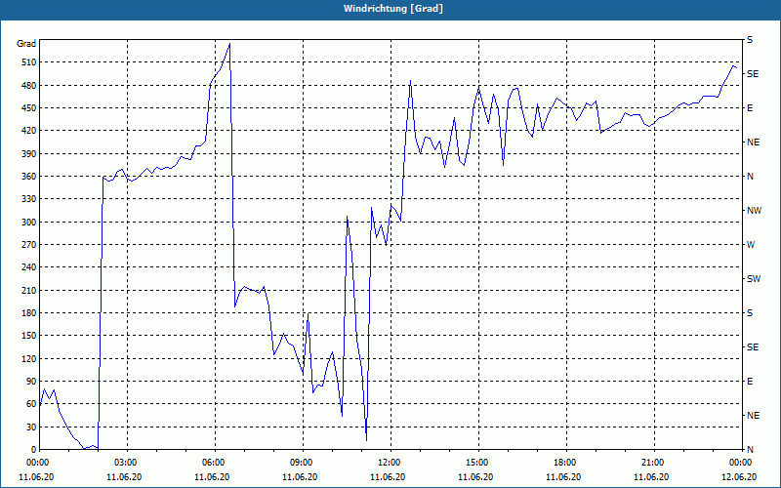781x488 pixels.
Task: Click the SW compass label on the right axis
Action: point(754,279)
